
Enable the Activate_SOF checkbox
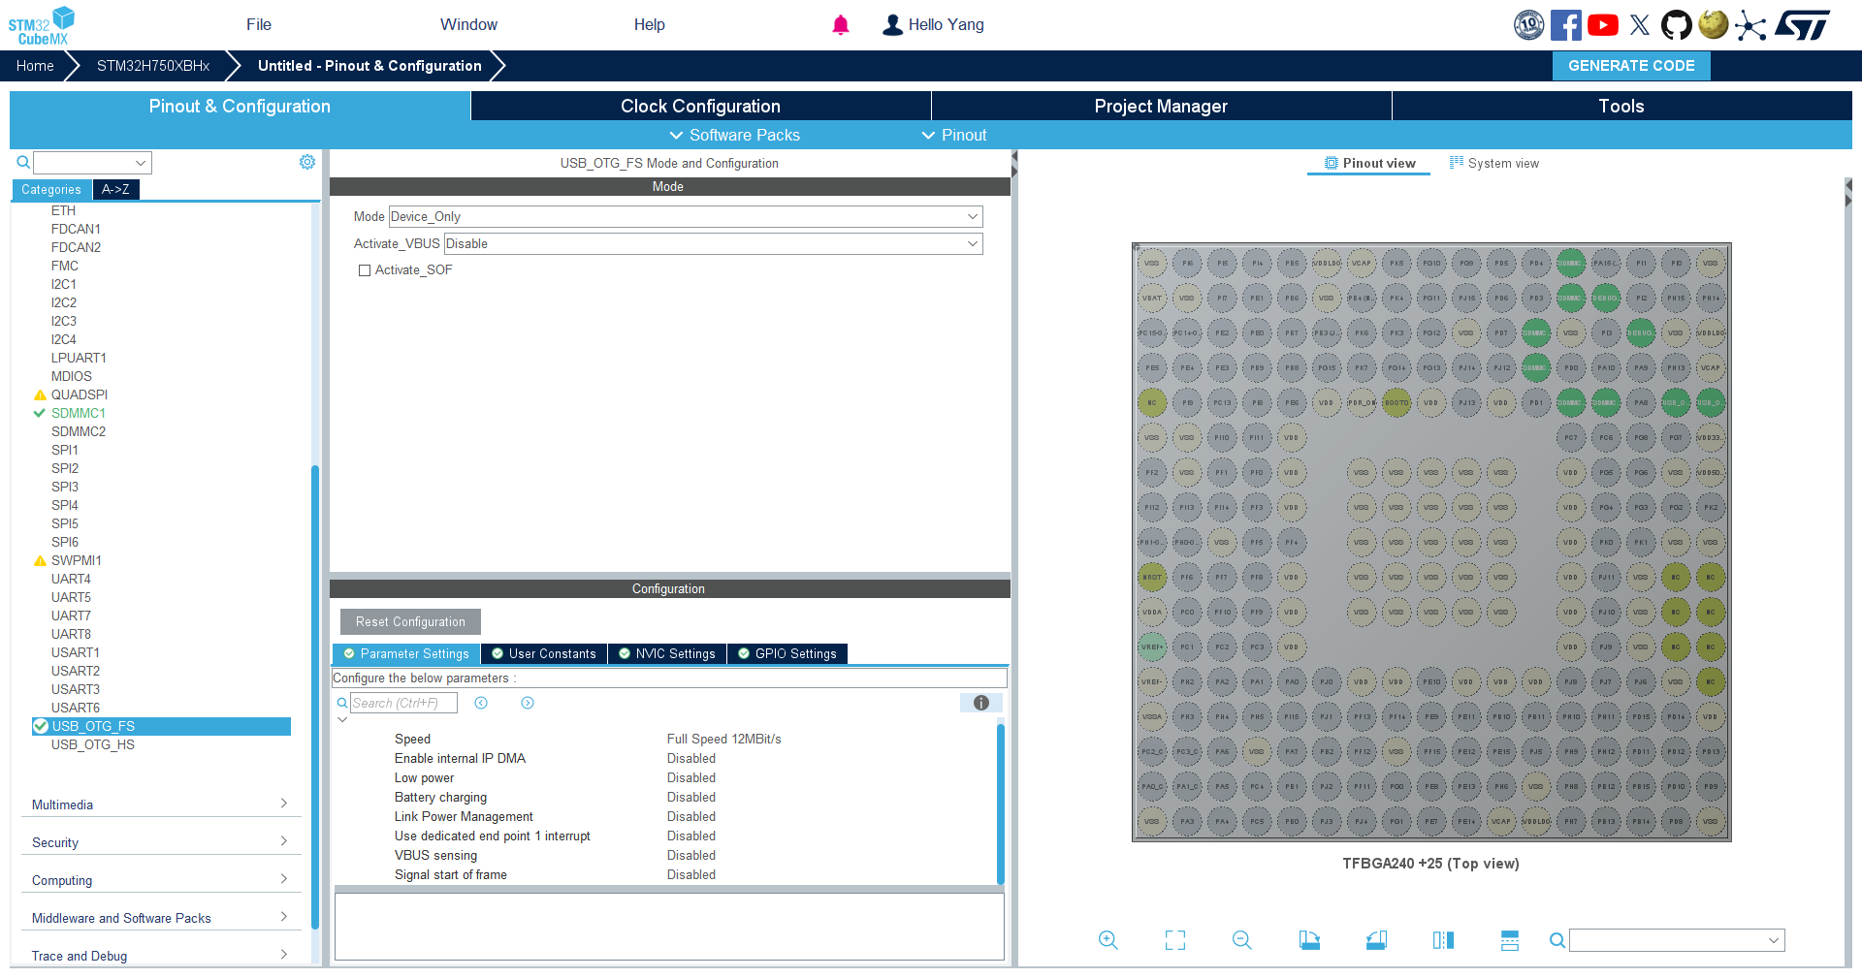365,270
